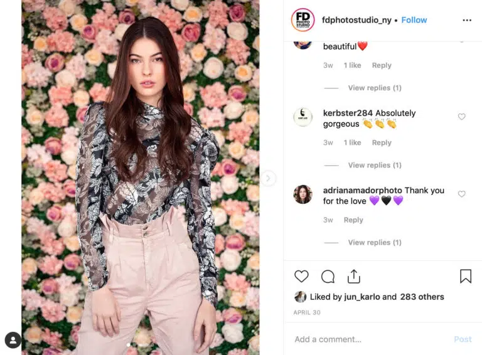
Task: Like the post with heart icon
Action: pos(301,277)
